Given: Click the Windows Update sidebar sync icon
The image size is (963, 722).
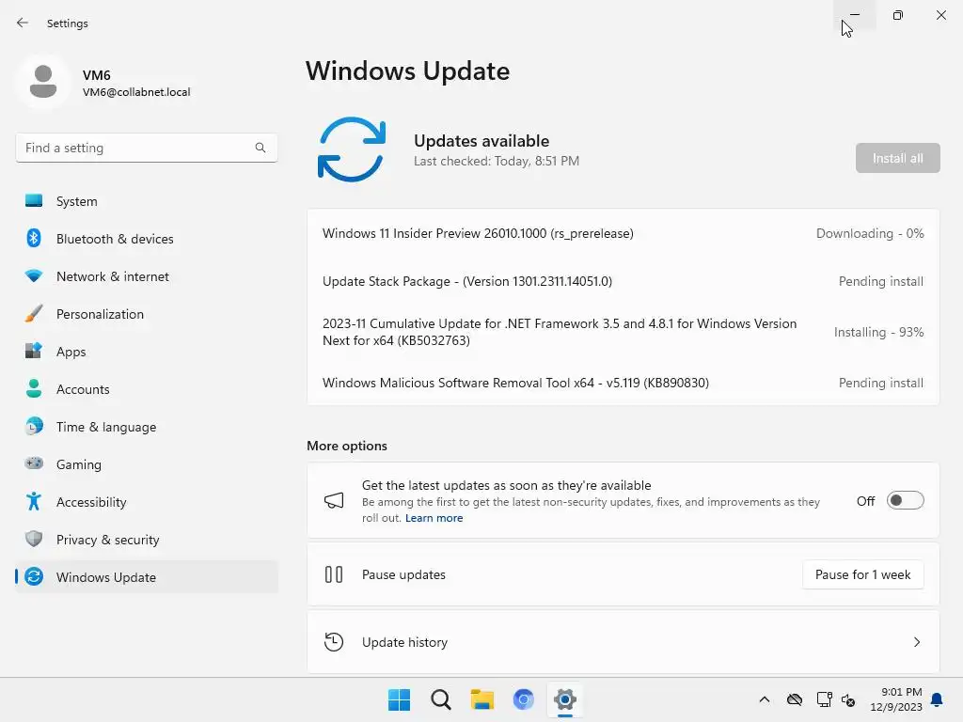Looking at the screenshot, I should (34, 576).
